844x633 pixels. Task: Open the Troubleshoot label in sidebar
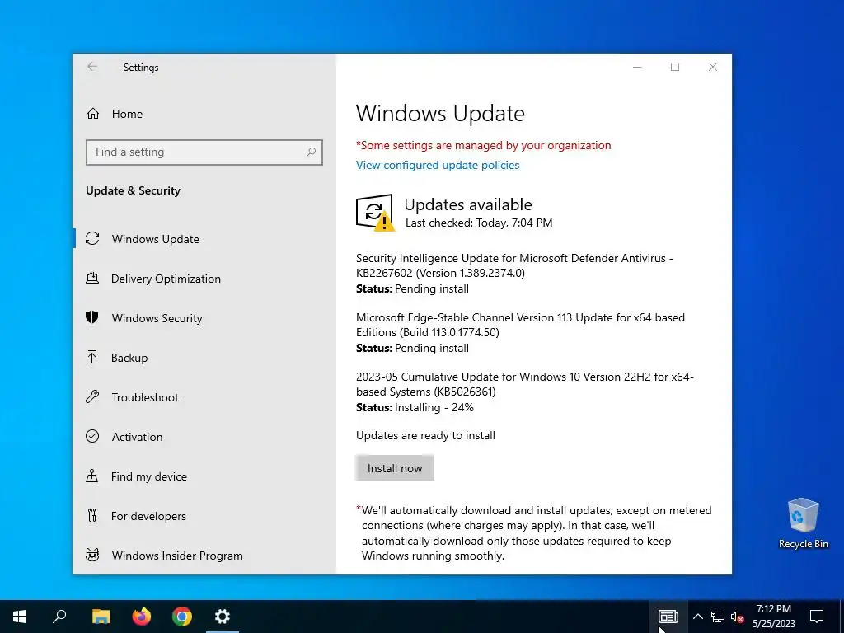(x=145, y=397)
